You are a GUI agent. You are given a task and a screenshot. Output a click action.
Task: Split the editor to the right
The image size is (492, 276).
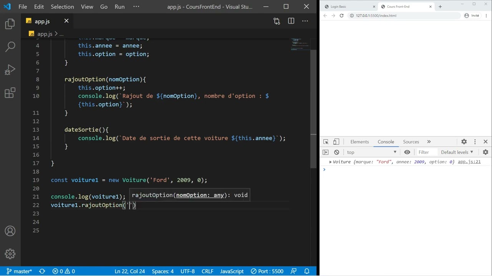point(291,21)
